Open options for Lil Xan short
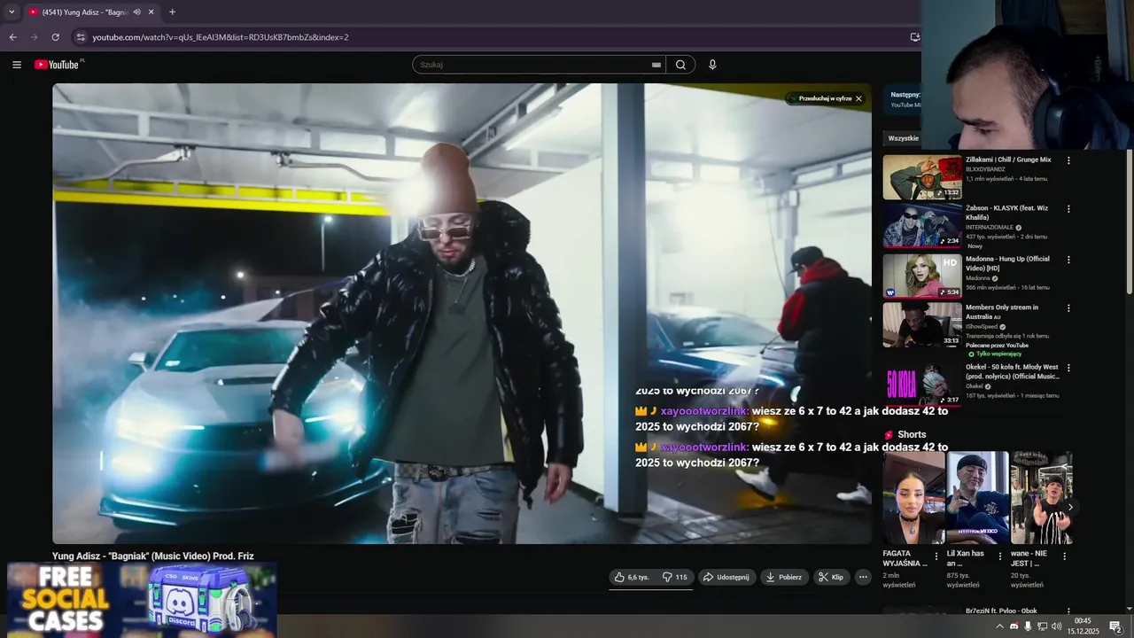 [1000, 556]
